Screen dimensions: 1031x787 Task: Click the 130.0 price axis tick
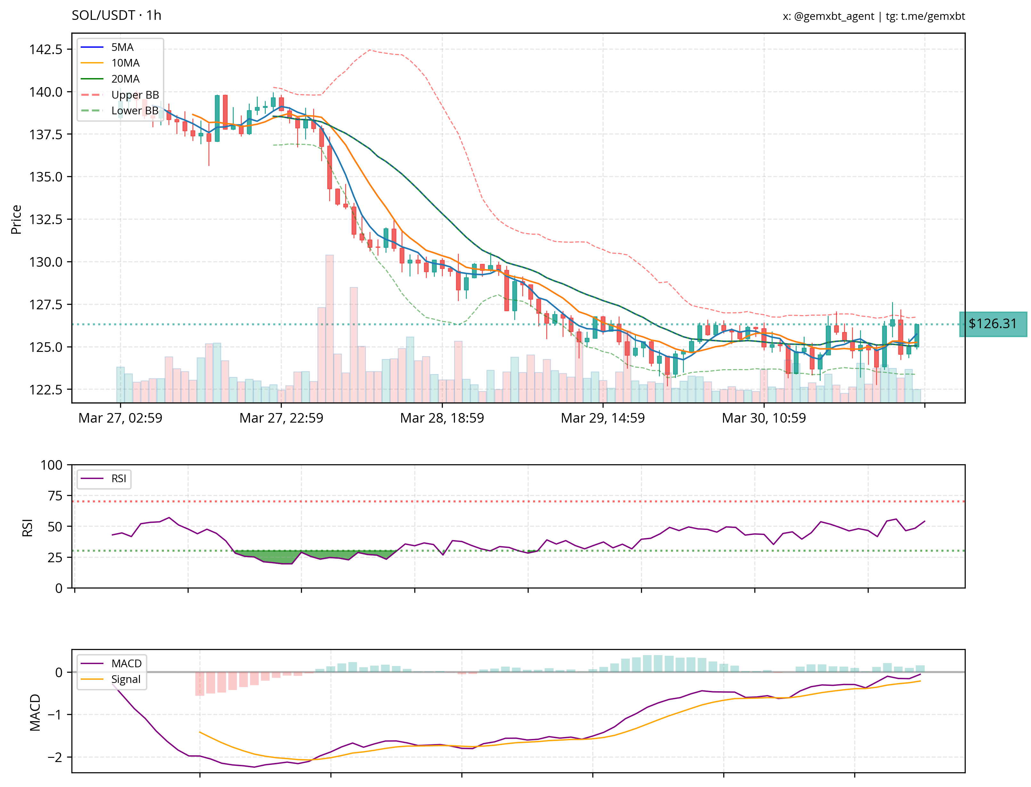45,262
